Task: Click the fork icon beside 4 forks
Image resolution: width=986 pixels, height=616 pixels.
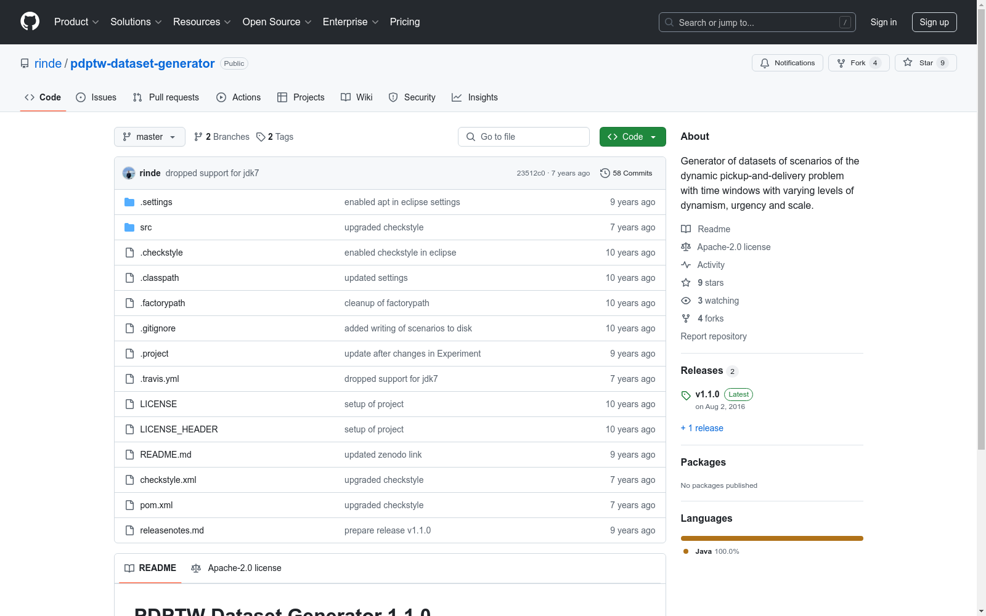Action: 686,318
